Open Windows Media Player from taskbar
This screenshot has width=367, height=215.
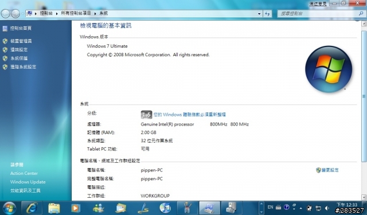click(76, 208)
